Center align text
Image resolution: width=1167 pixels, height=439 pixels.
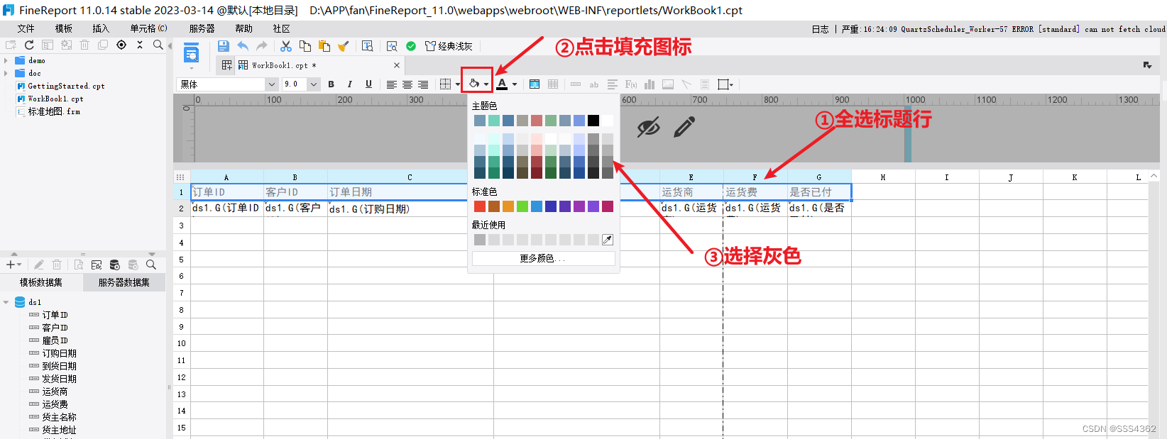(x=407, y=84)
